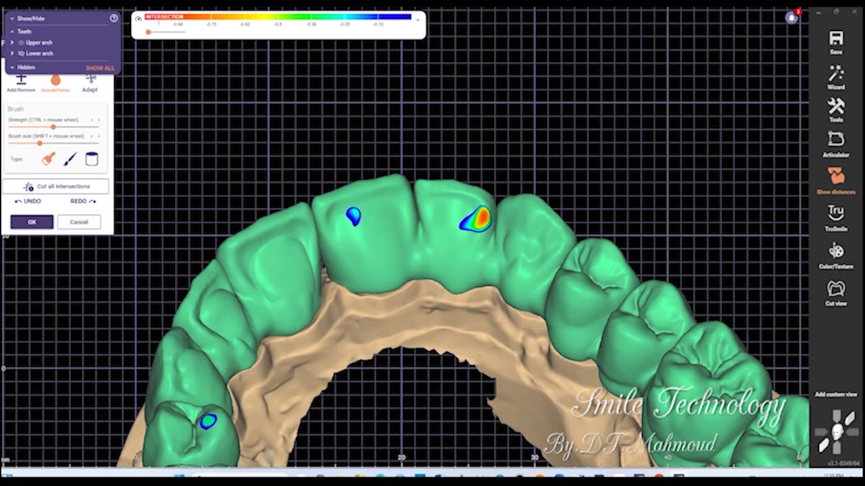Choose the wide paintbrush brush type

click(x=48, y=159)
